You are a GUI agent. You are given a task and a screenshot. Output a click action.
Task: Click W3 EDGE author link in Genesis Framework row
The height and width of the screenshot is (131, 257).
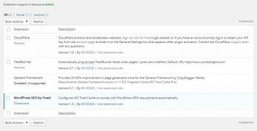point(88,88)
